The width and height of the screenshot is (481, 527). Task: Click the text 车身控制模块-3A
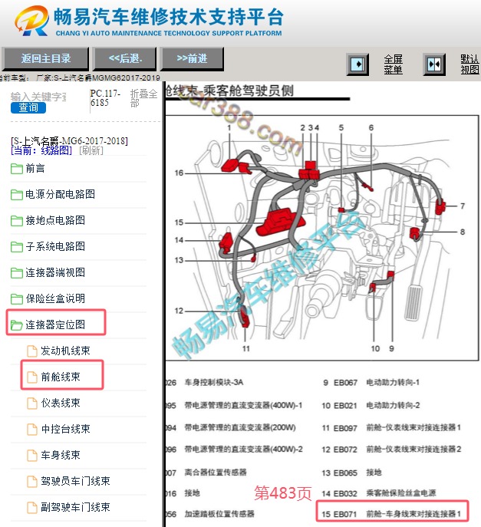click(x=214, y=382)
